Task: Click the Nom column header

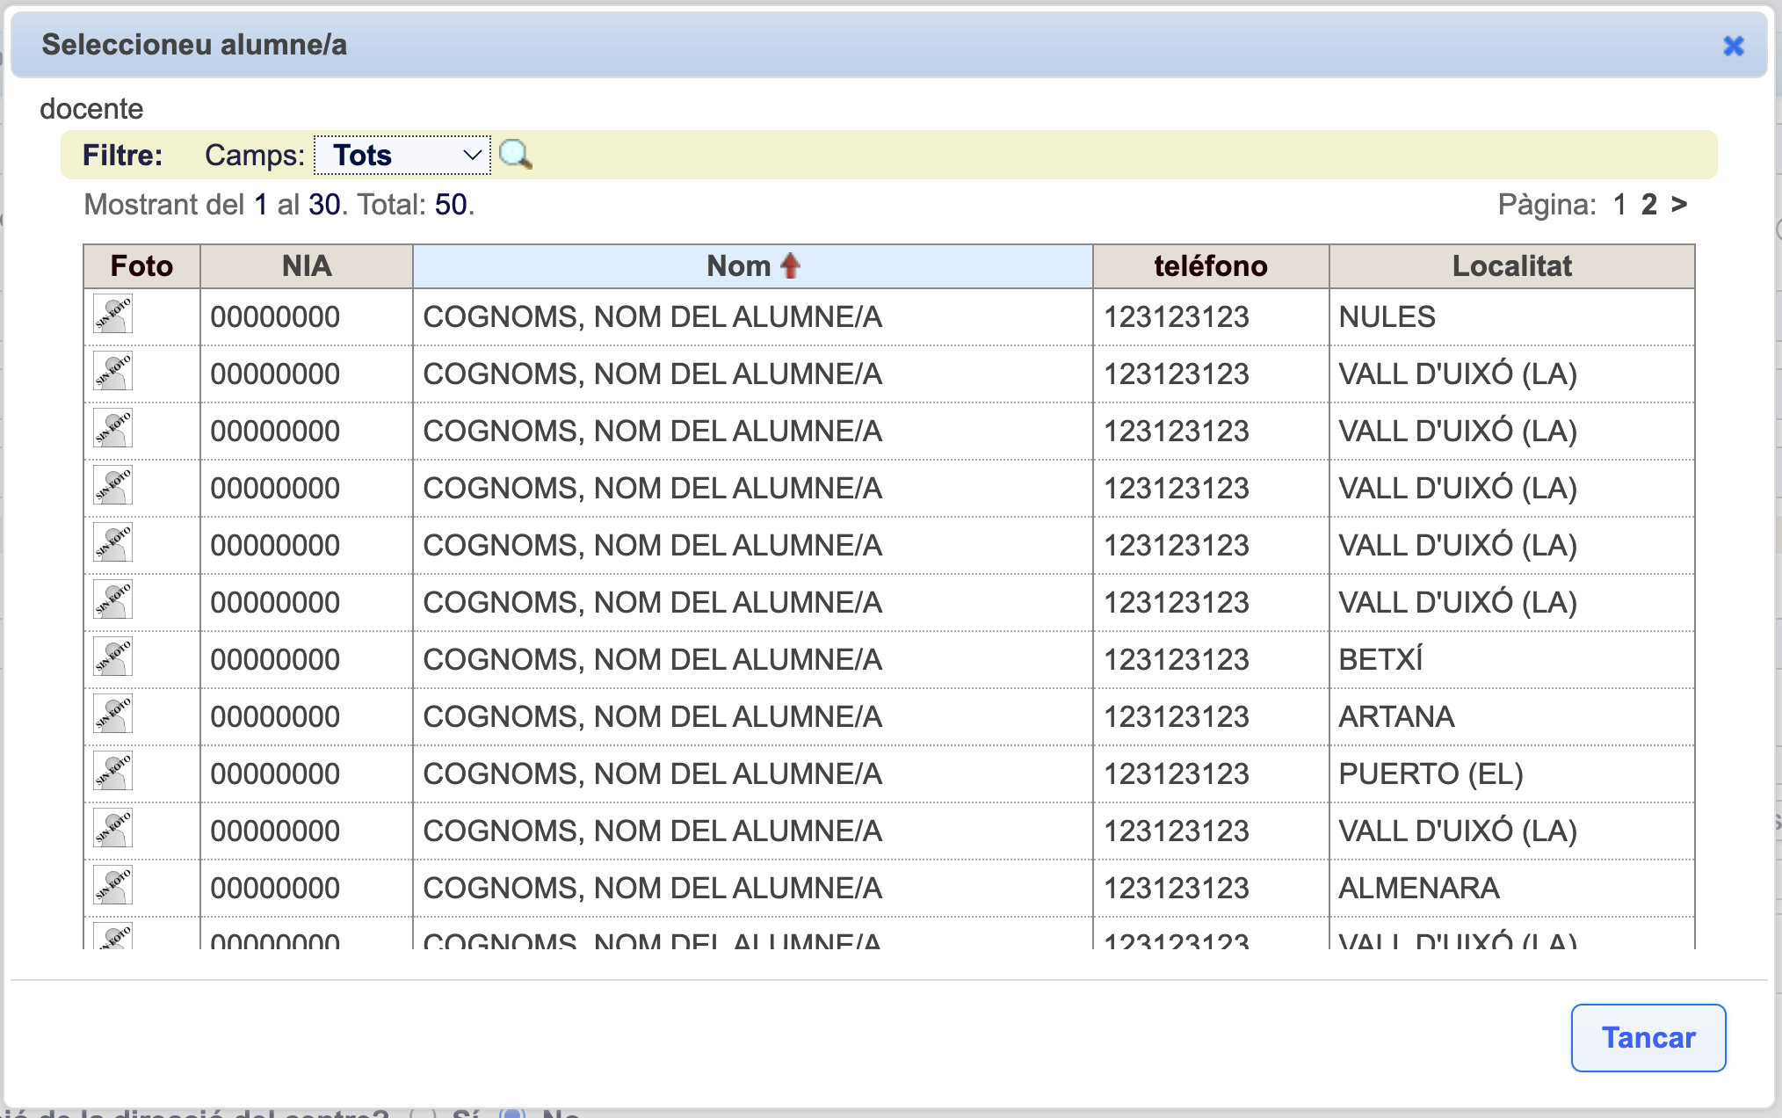Action: coord(738,266)
